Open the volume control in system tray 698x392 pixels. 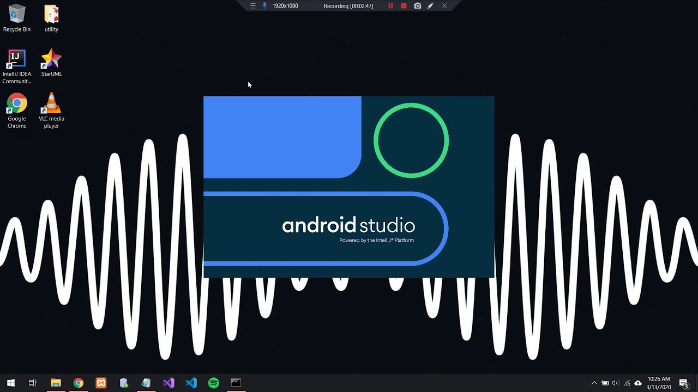coord(616,383)
